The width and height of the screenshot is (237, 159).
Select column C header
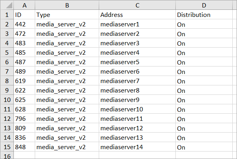pyautogui.click(x=137, y=6)
